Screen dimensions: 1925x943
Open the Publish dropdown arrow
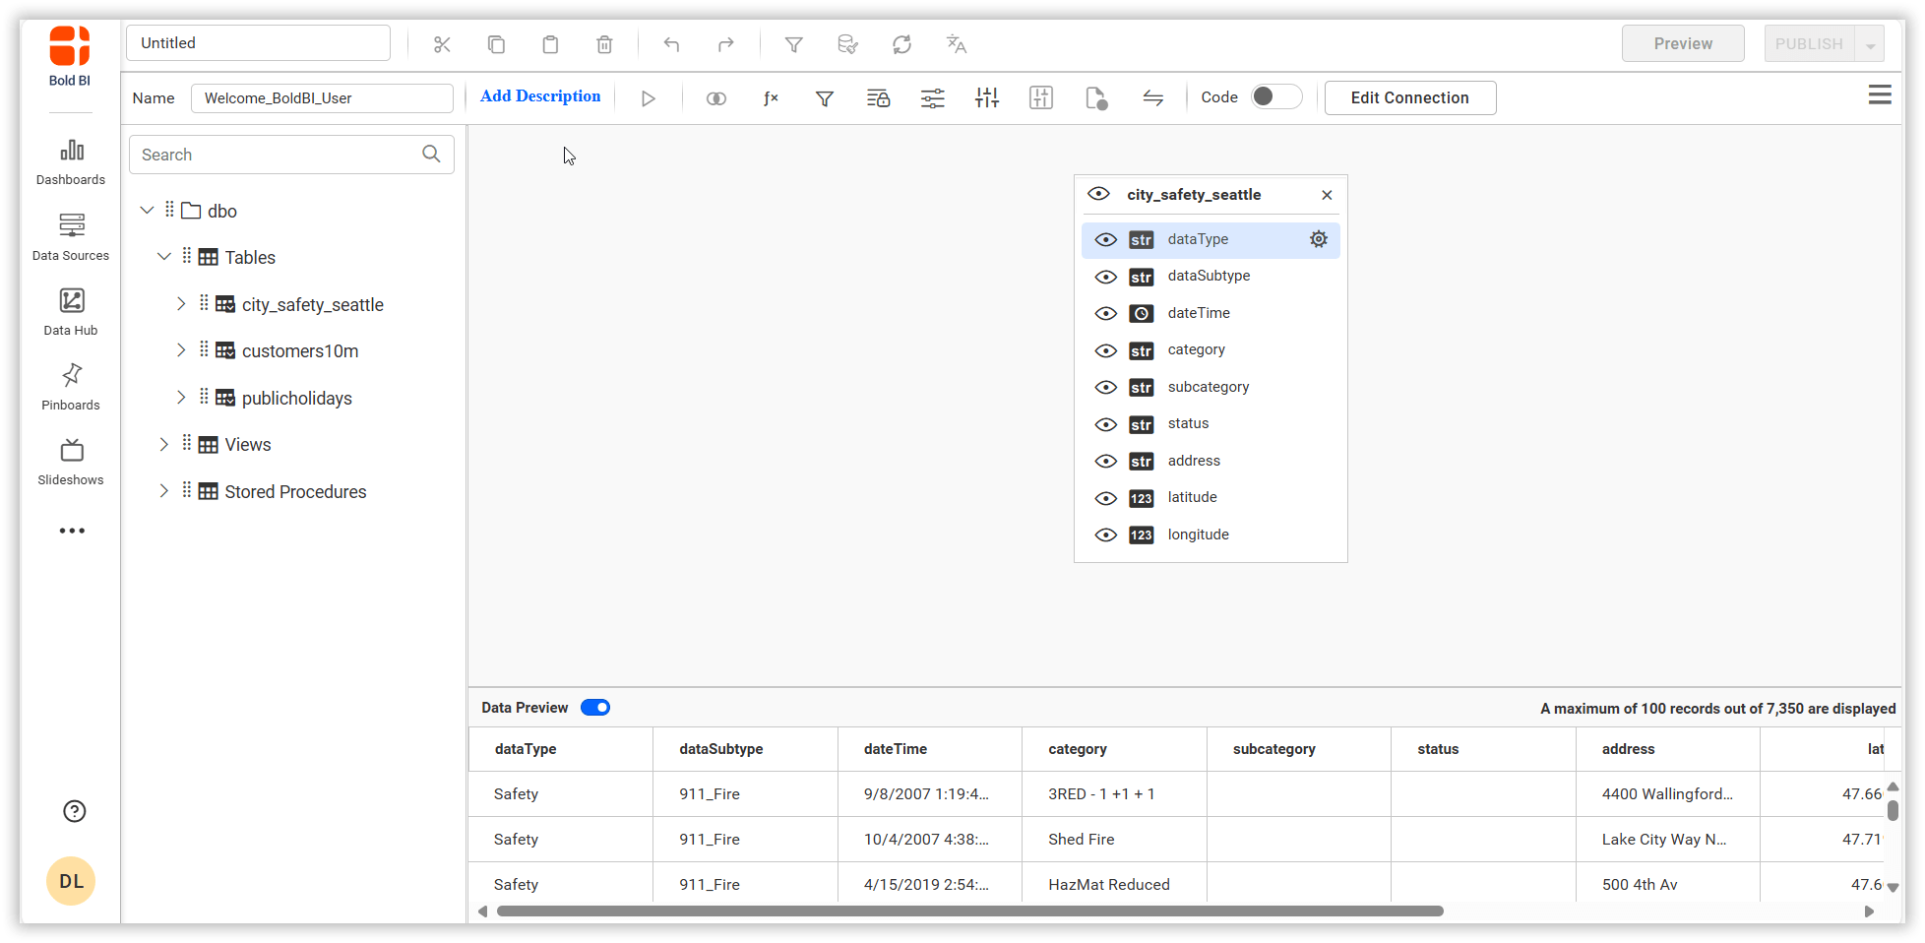click(1870, 44)
